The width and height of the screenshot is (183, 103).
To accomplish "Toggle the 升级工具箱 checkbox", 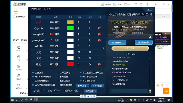I will 58,73.
